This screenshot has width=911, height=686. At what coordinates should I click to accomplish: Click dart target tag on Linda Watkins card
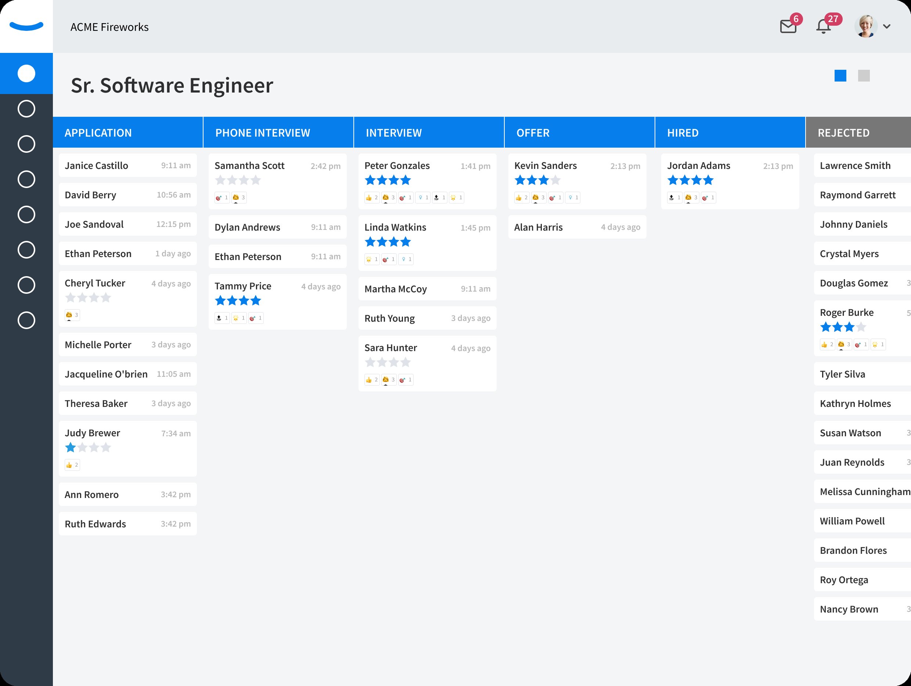pos(388,259)
